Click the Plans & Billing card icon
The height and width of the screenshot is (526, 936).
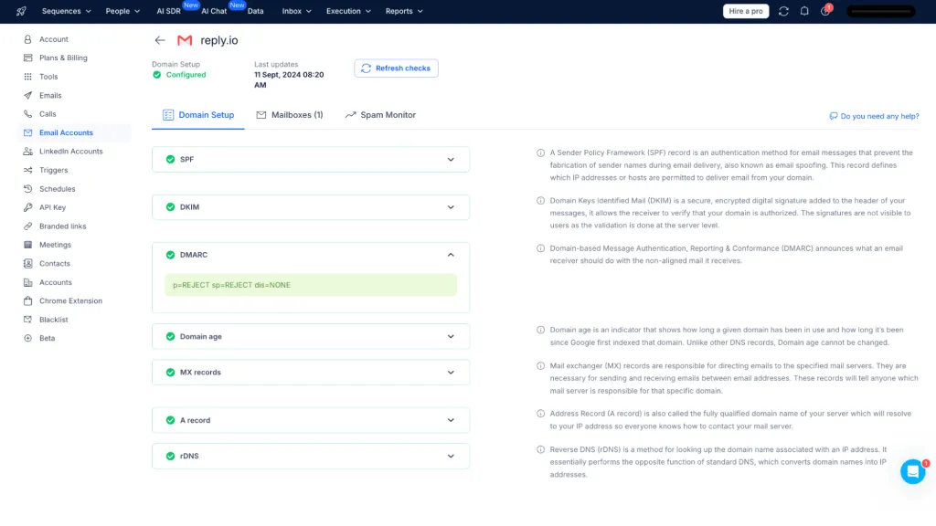pos(27,58)
